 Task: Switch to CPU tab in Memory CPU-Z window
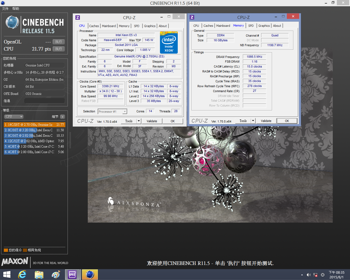pos(196,26)
